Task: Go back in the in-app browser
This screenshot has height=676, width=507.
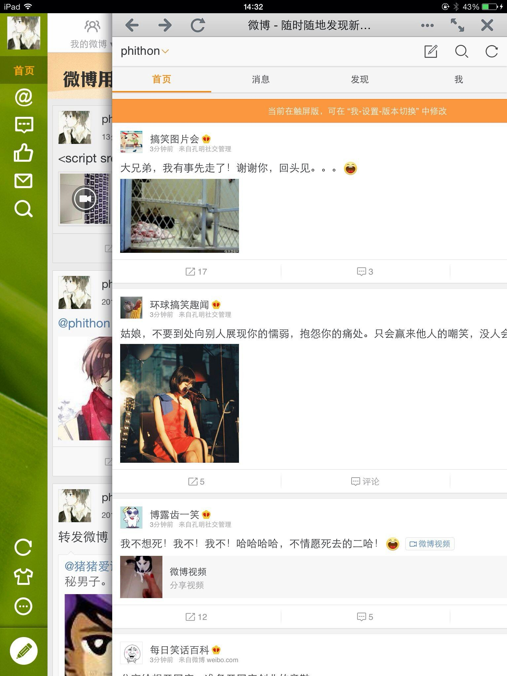Action: tap(132, 25)
